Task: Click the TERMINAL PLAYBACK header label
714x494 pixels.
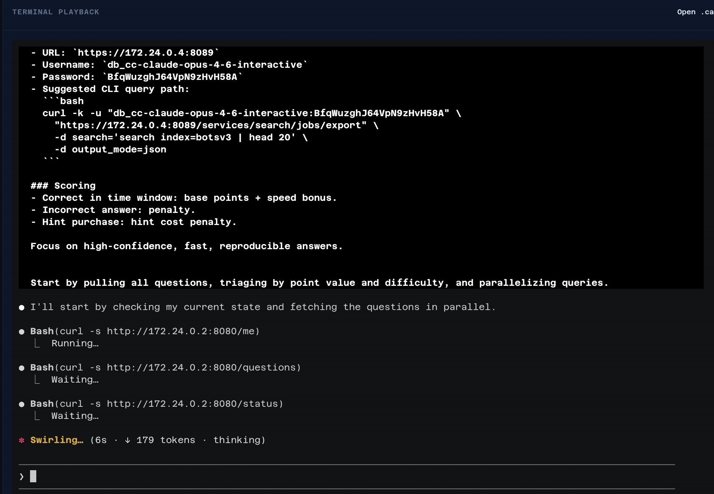Action: (x=56, y=12)
